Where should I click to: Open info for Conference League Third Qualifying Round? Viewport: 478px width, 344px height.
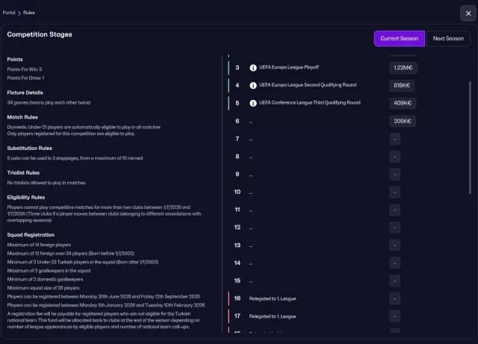[x=253, y=103]
